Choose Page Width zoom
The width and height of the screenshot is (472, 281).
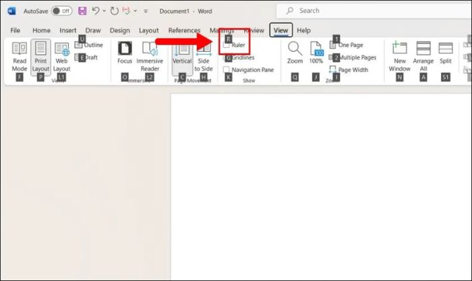(349, 70)
